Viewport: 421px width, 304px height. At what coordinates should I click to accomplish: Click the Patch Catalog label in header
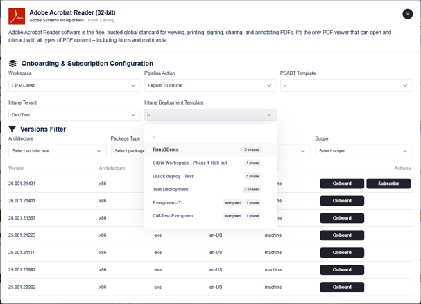(101, 20)
